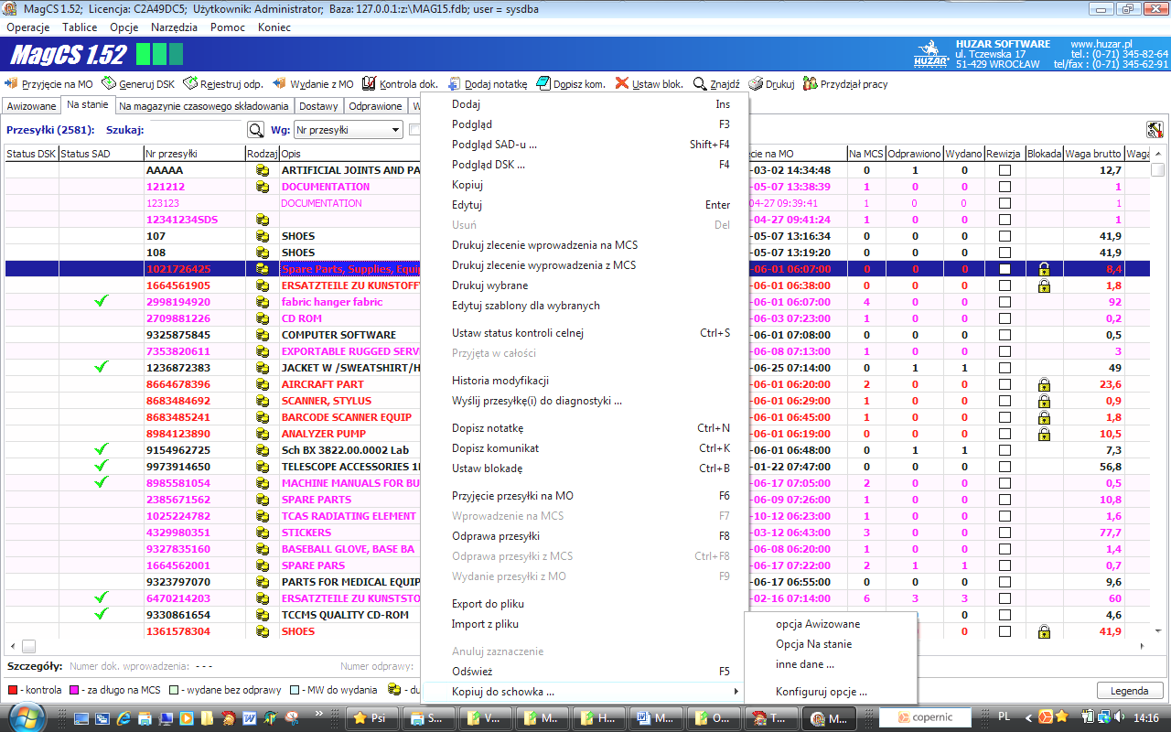1171x732 pixels.
Task: Click the magenta za długo na MCS swatch
Action: pyautogui.click(x=75, y=690)
